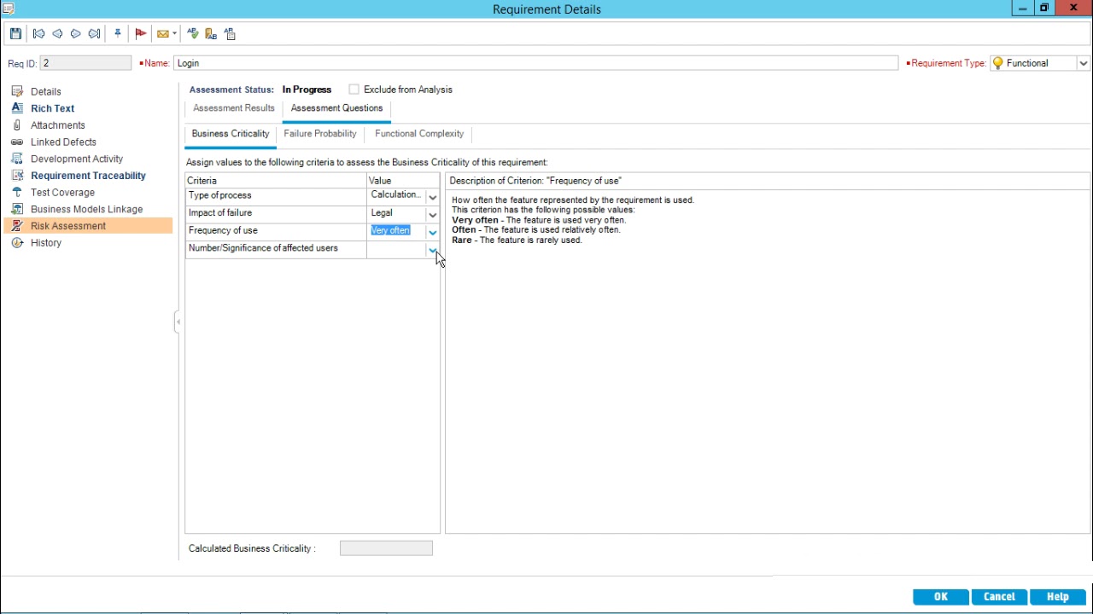Click the Value column header

pyautogui.click(x=403, y=181)
